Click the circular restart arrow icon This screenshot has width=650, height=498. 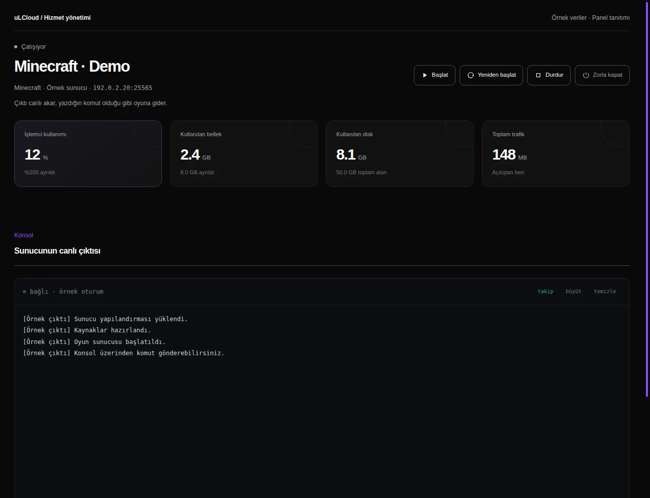[x=471, y=75]
